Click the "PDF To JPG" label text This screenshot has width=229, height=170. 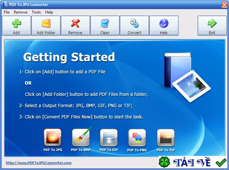pos(53,150)
